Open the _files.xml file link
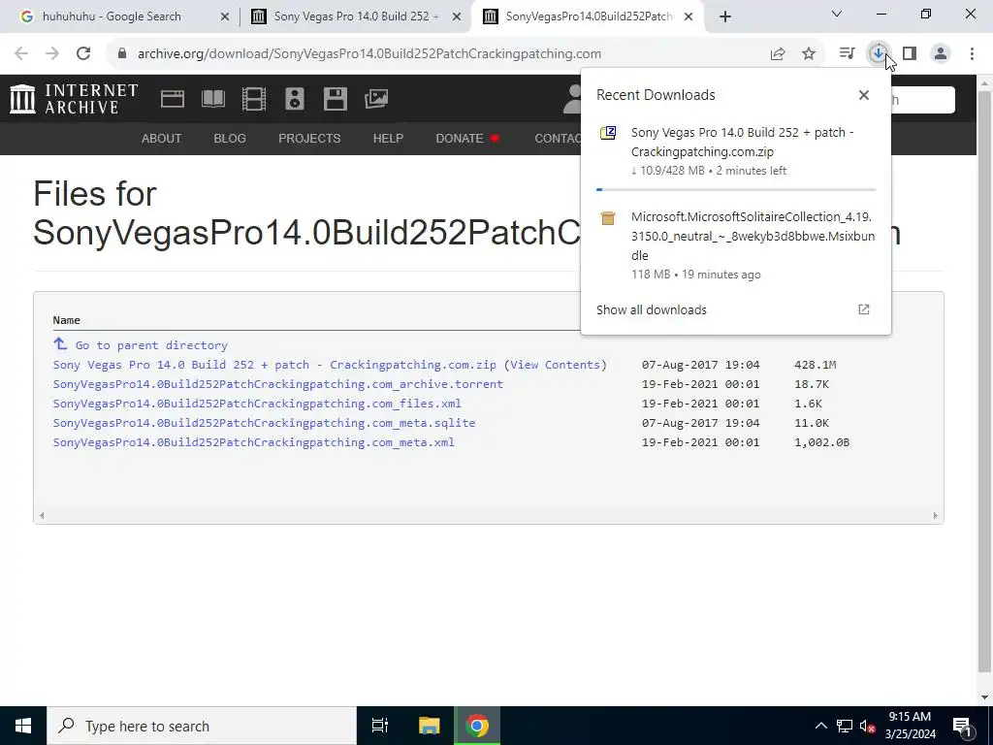Screen dimensions: 993x745 click(x=257, y=404)
